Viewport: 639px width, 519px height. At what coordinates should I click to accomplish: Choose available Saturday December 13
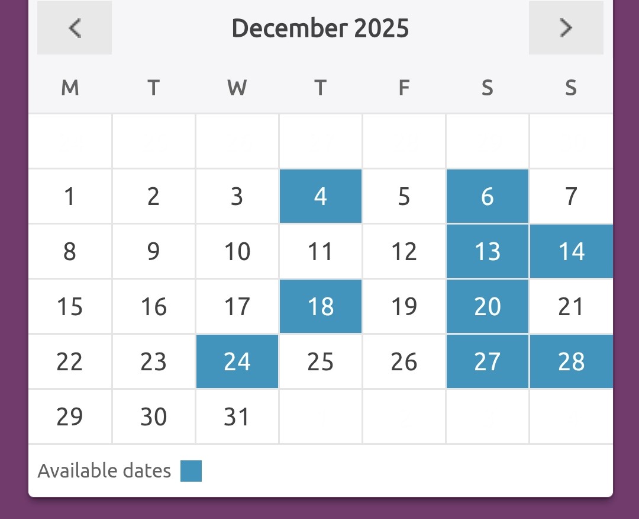pos(487,251)
